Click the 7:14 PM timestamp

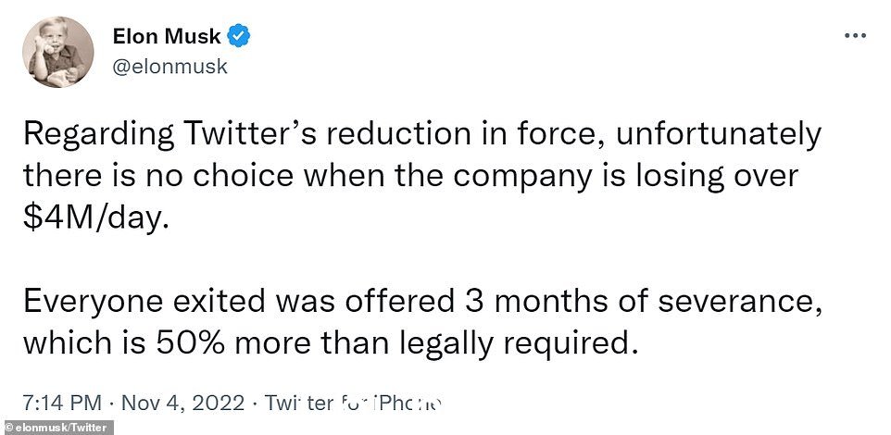(x=62, y=404)
